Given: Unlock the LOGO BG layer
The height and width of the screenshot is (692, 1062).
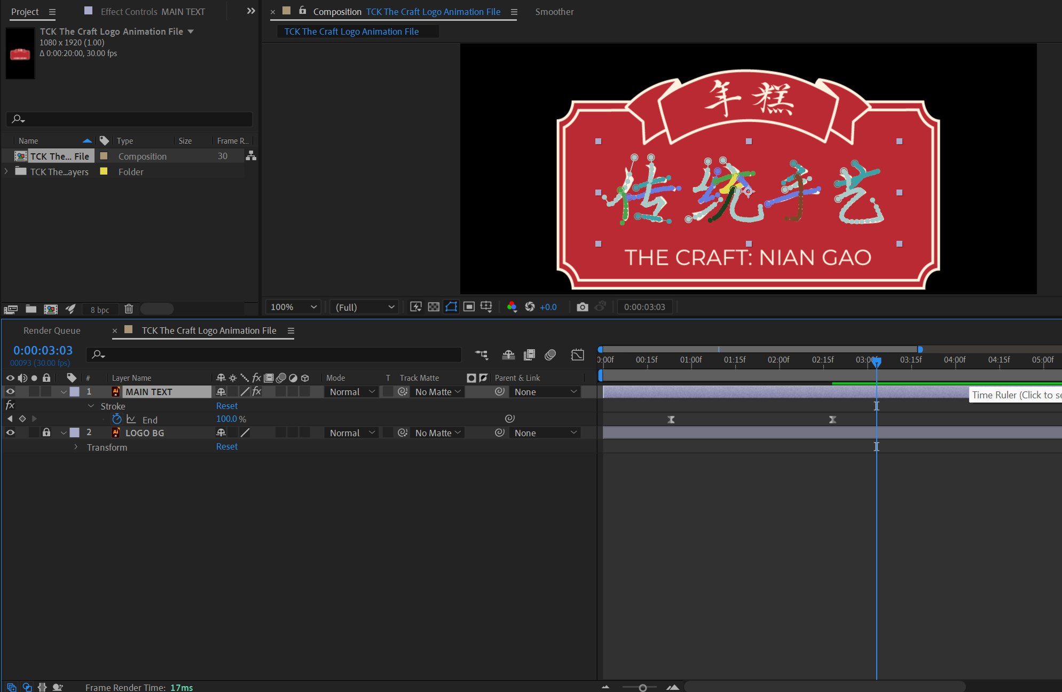Looking at the screenshot, I should pyautogui.click(x=46, y=433).
